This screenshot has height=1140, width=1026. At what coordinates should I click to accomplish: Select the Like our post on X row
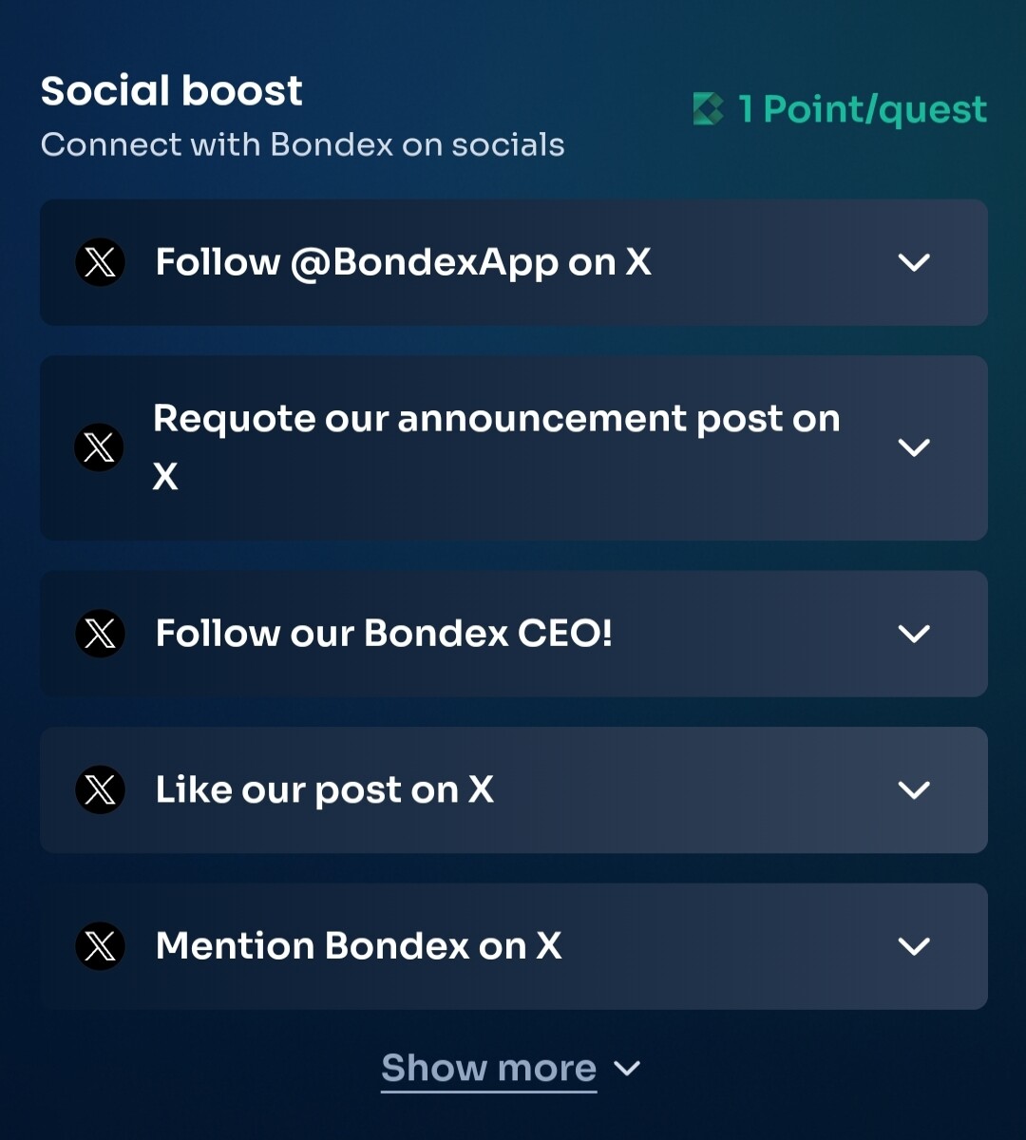coord(514,789)
